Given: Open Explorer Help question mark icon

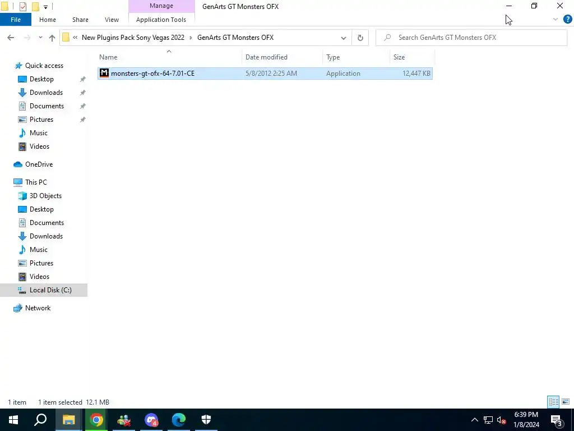Looking at the screenshot, I should pos(567,20).
